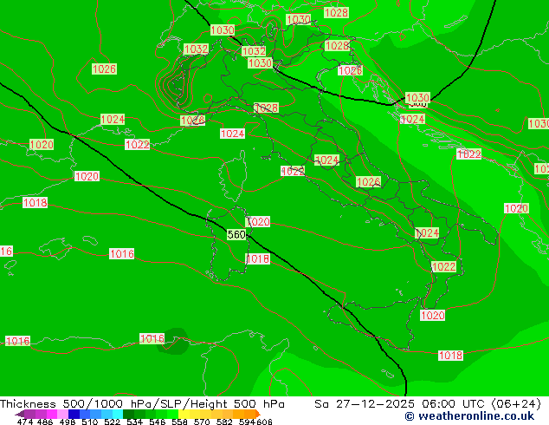Click the "1030" label where the black contours meet
The width and height of the screenshot is (549, 425).
(417, 97)
